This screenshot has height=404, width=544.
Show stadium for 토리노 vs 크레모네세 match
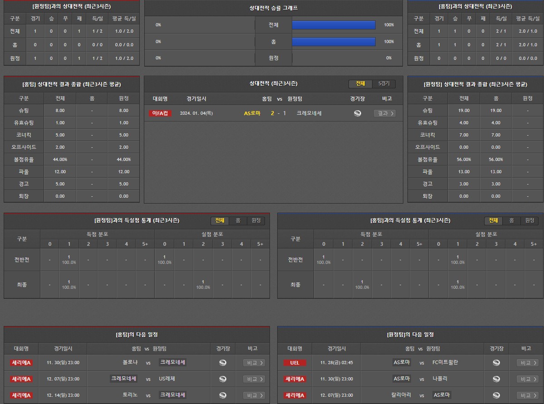pyautogui.click(x=222, y=395)
